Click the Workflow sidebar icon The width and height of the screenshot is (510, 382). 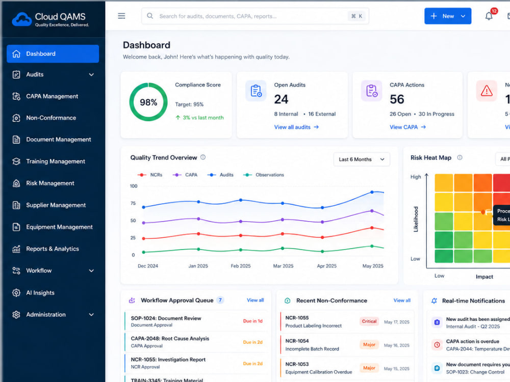click(16, 270)
